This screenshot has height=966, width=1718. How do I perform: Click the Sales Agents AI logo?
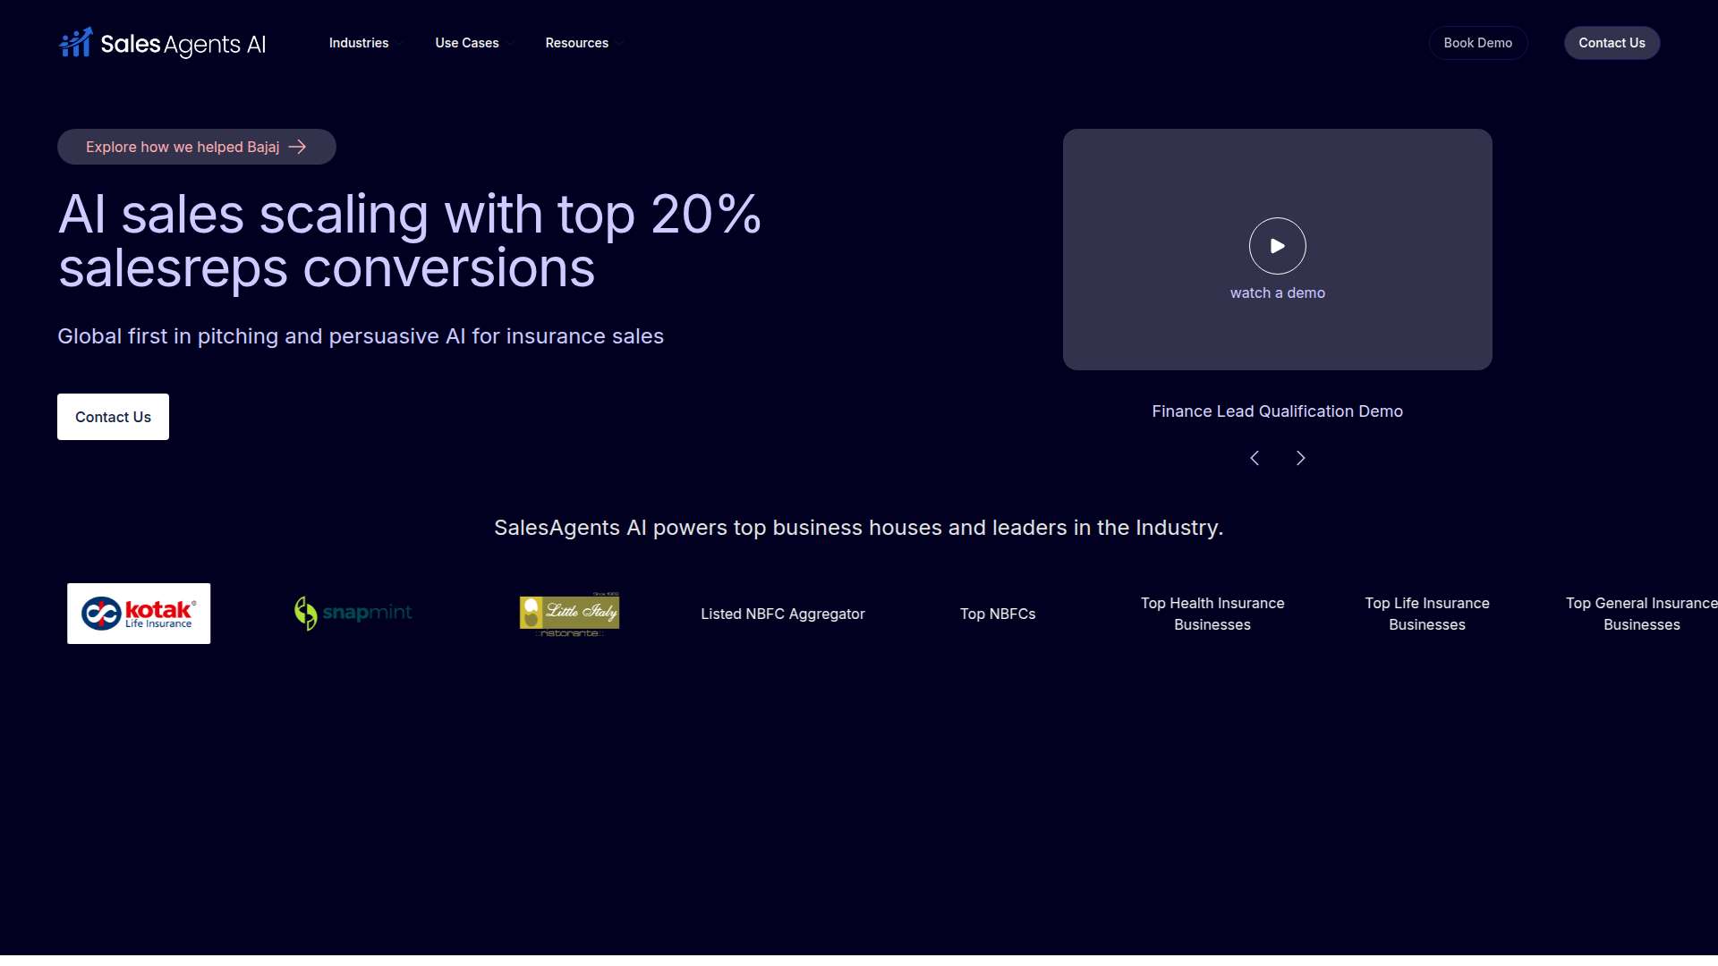162,43
